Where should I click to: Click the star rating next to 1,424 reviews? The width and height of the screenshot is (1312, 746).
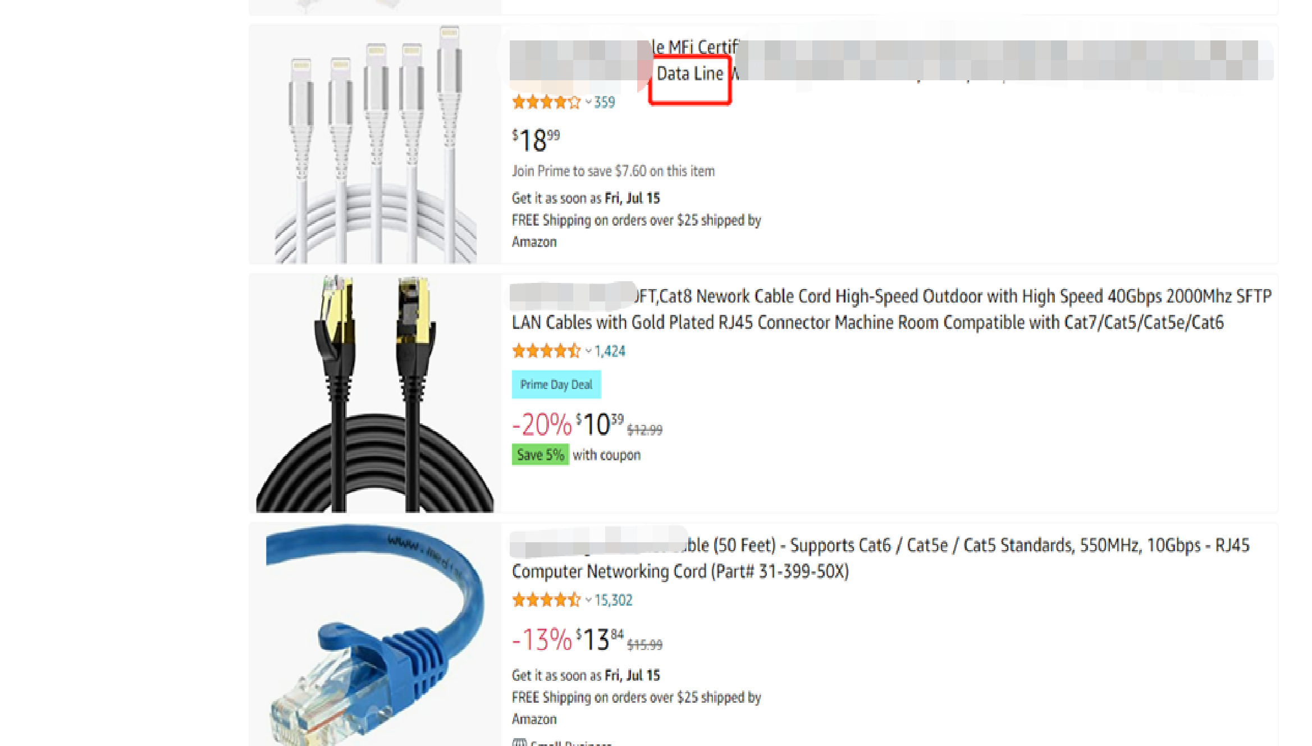pos(546,351)
